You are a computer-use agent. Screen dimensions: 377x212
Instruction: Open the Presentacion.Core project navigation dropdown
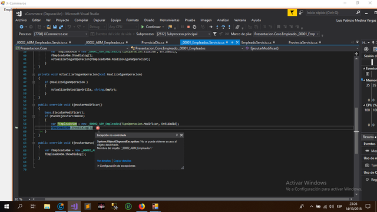point(72,48)
